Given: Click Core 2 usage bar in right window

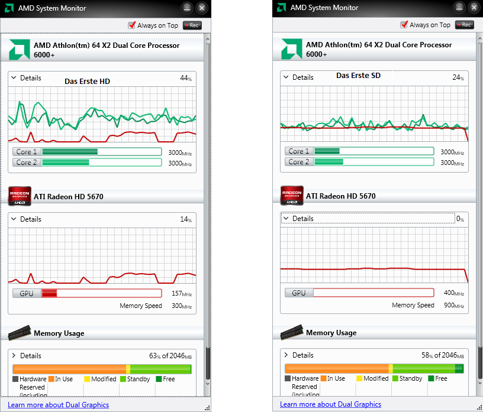Looking at the screenshot, I should [x=374, y=161].
